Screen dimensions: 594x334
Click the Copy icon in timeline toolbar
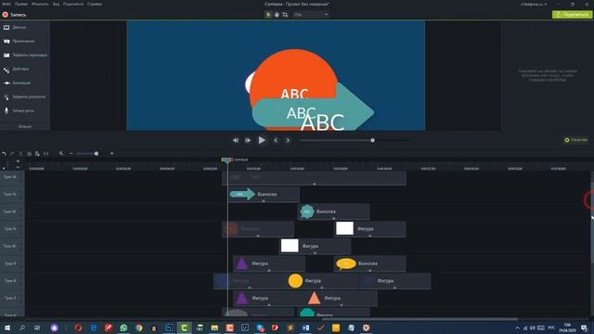pos(29,154)
